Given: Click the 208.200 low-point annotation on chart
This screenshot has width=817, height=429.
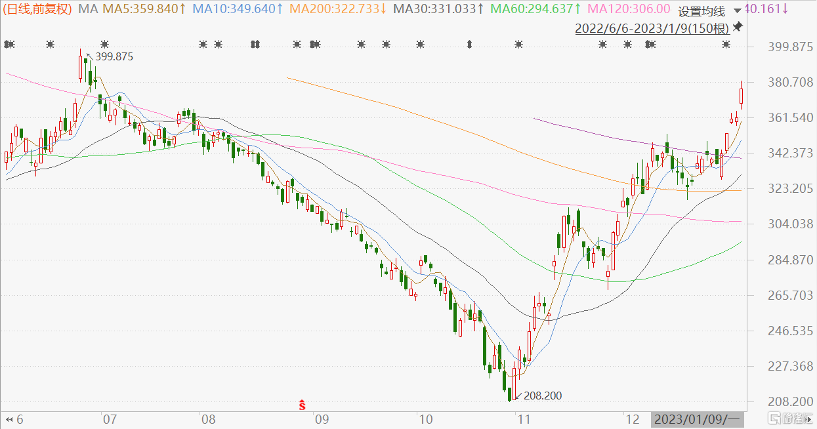Looking at the screenshot, I should 543,396.
